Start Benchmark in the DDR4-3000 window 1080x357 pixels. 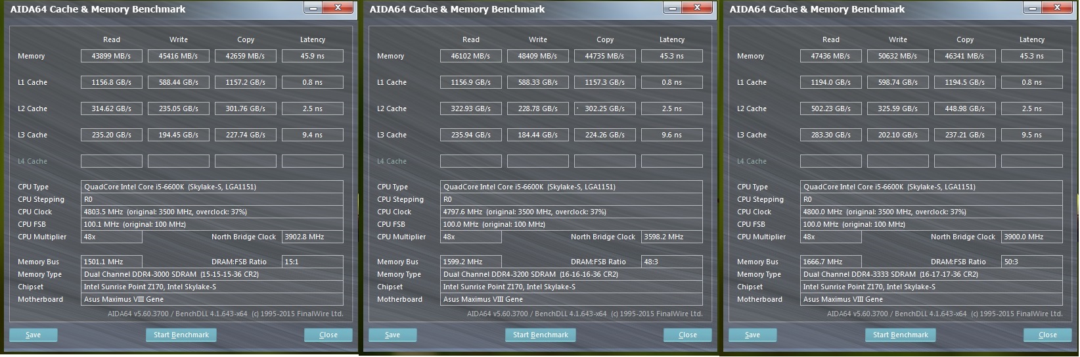click(x=181, y=335)
